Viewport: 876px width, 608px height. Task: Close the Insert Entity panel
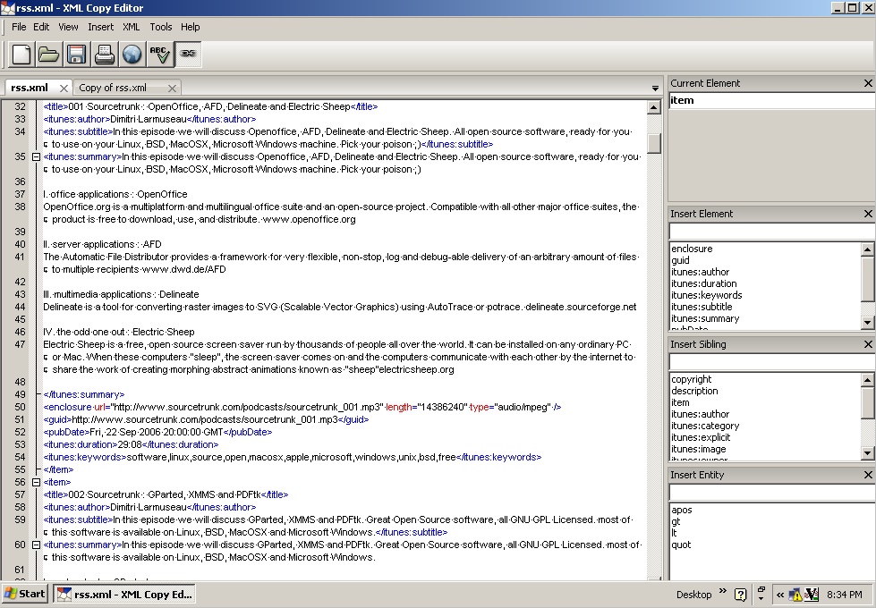tap(868, 475)
